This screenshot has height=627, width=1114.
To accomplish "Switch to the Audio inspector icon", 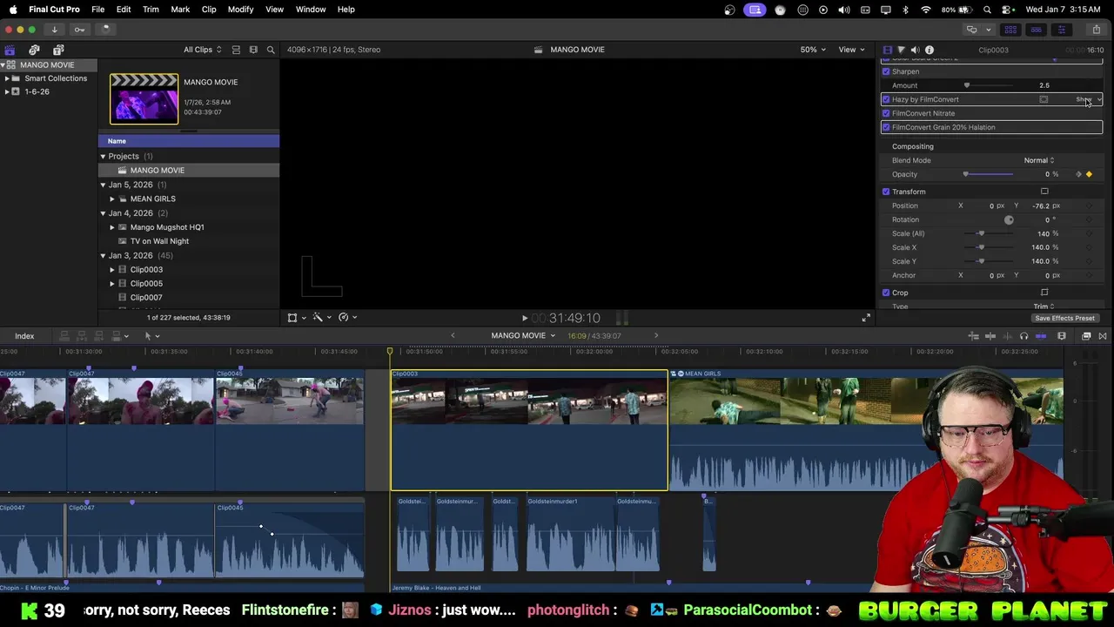I will 915,50.
